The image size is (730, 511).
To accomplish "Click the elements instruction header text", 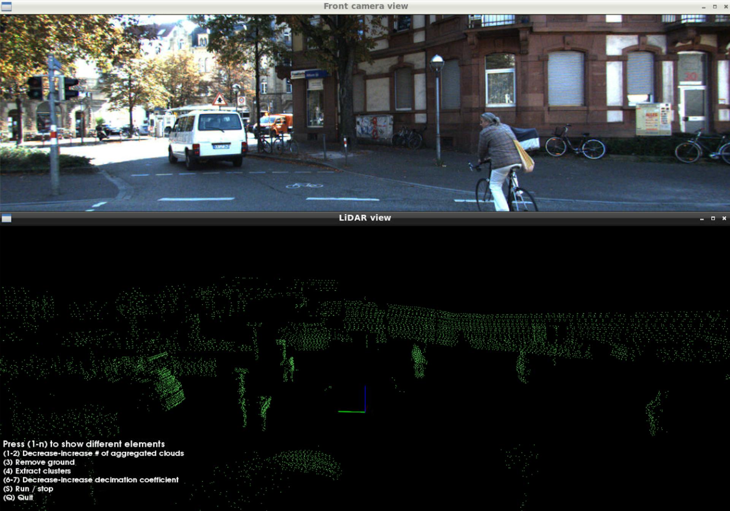I will point(84,444).
